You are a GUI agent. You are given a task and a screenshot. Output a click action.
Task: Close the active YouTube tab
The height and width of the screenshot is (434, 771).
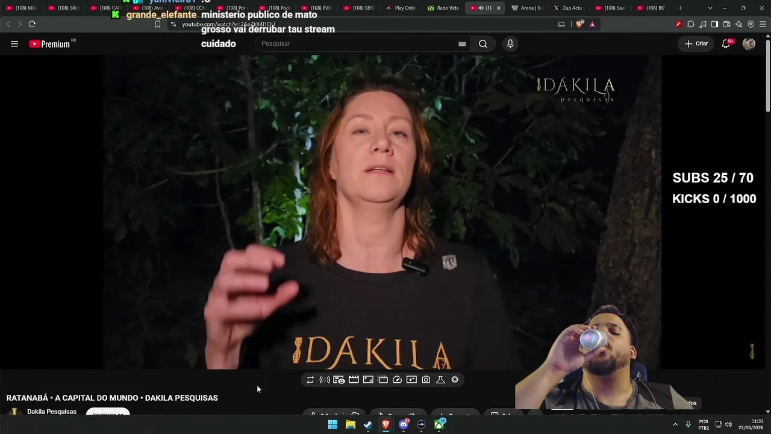tap(498, 8)
